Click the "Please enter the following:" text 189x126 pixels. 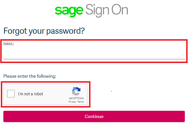(30, 76)
